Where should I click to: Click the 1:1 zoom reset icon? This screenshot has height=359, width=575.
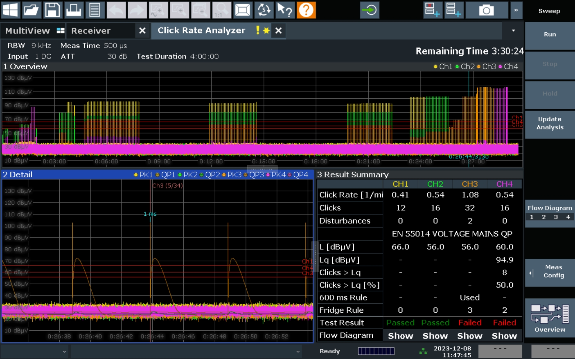[x=221, y=10]
